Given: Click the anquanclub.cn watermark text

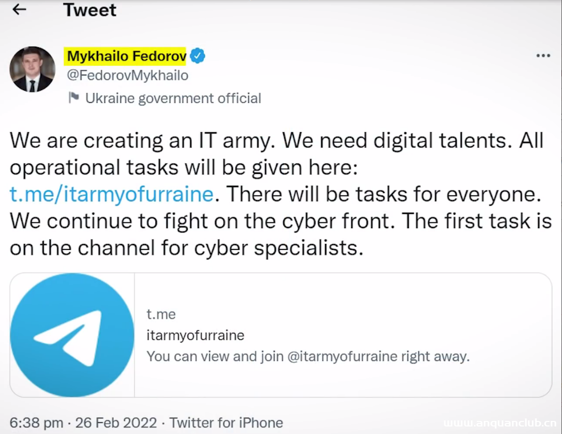Looking at the screenshot, I should (x=500, y=423).
